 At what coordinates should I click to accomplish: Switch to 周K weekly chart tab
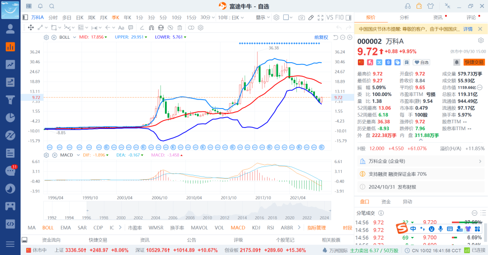coord(91,18)
